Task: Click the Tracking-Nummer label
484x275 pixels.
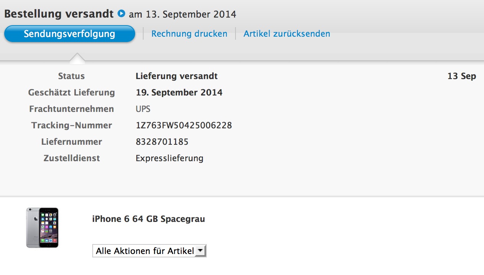Action: pos(72,125)
